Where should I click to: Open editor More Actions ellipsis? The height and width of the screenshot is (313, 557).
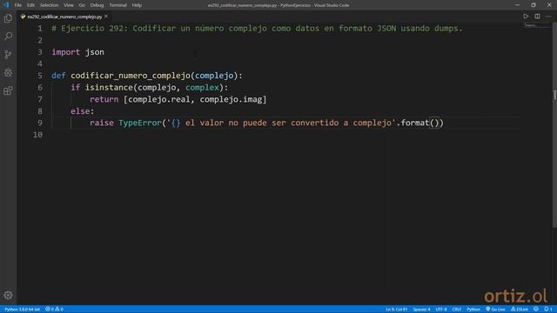[548, 17]
